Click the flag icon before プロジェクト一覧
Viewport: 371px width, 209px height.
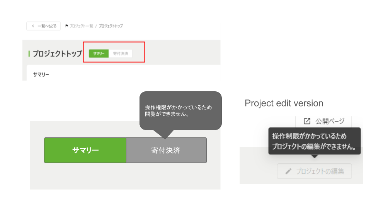tap(67, 26)
